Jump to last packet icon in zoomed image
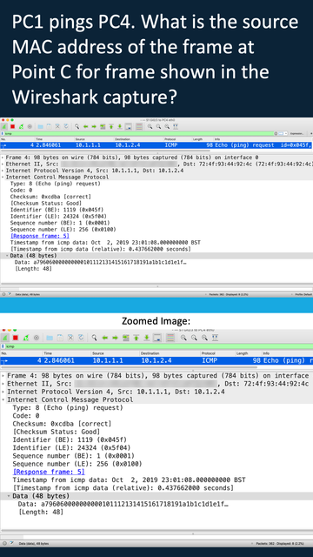This screenshot has width=313, height=557. (x=146, y=338)
